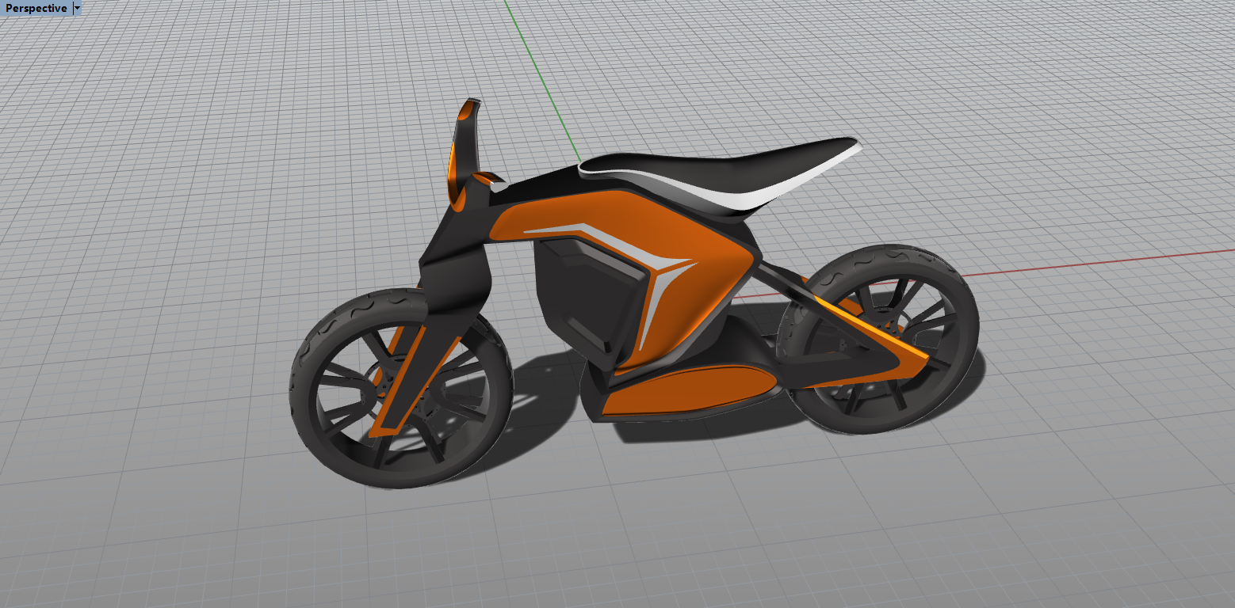Click the Perspective viewport title label
This screenshot has width=1235, height=608.
[x=36, y=8]
